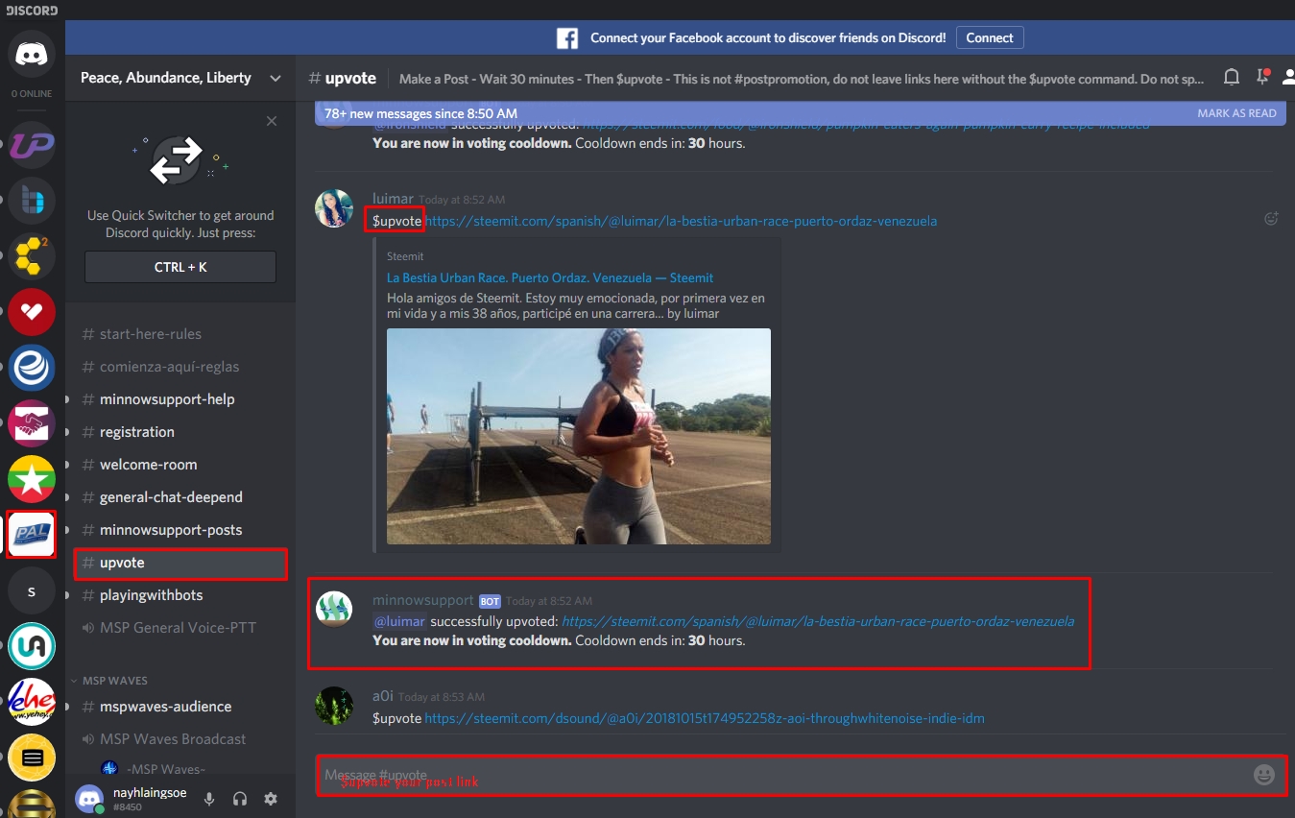Click Steemit provider label in embed
This screenshot has width=1295, height=818.
pyautogui.click(x=405, y=256)
